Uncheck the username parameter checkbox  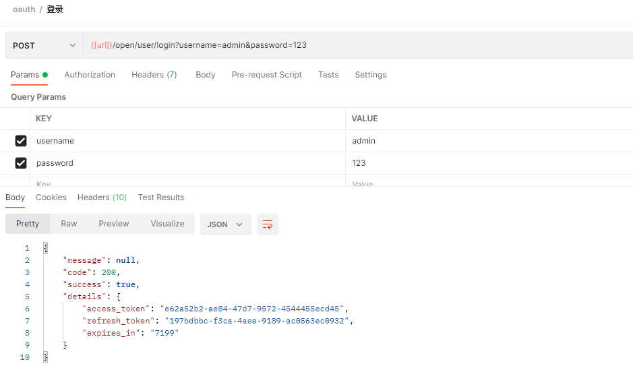pos(21,141)
